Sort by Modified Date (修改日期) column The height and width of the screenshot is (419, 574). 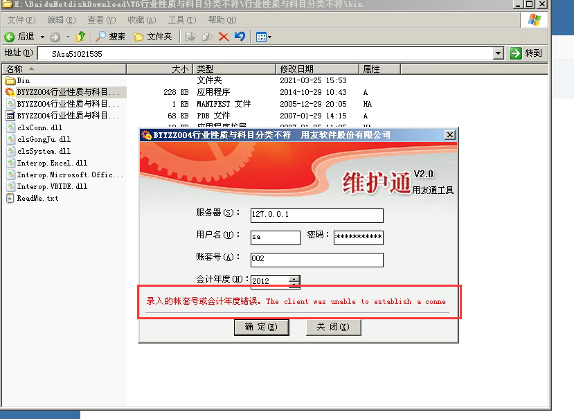click(x=317, y=69)
